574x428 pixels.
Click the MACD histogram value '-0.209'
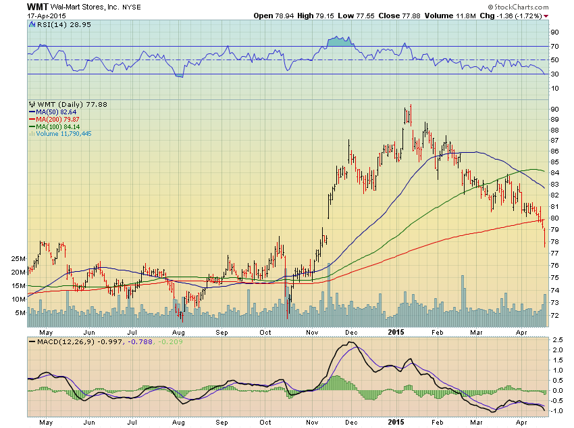[170, 342]
